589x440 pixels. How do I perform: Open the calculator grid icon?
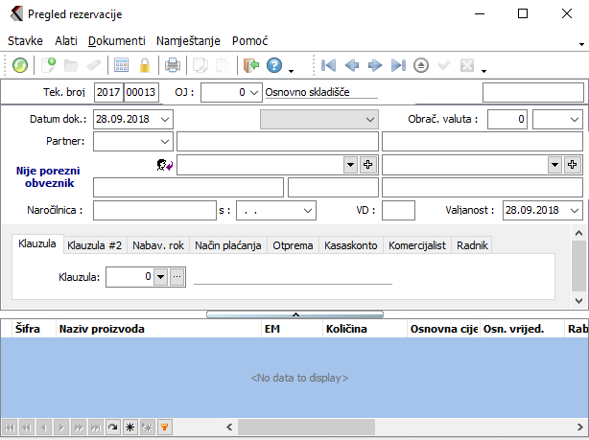point(122,65)
